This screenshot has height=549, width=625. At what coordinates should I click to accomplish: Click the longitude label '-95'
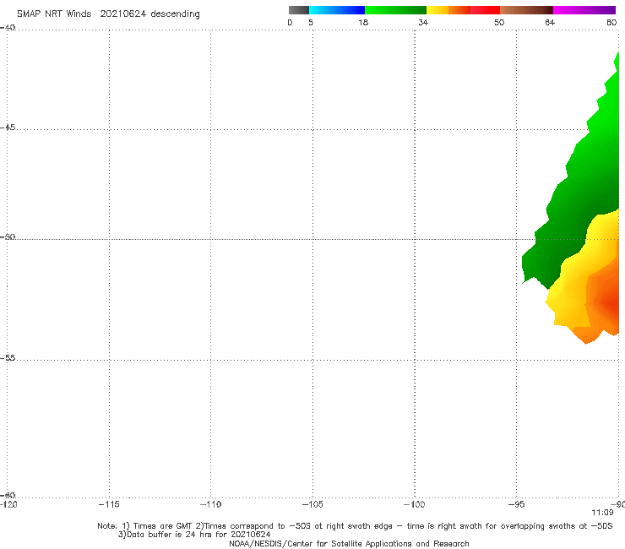click(516, 505)
